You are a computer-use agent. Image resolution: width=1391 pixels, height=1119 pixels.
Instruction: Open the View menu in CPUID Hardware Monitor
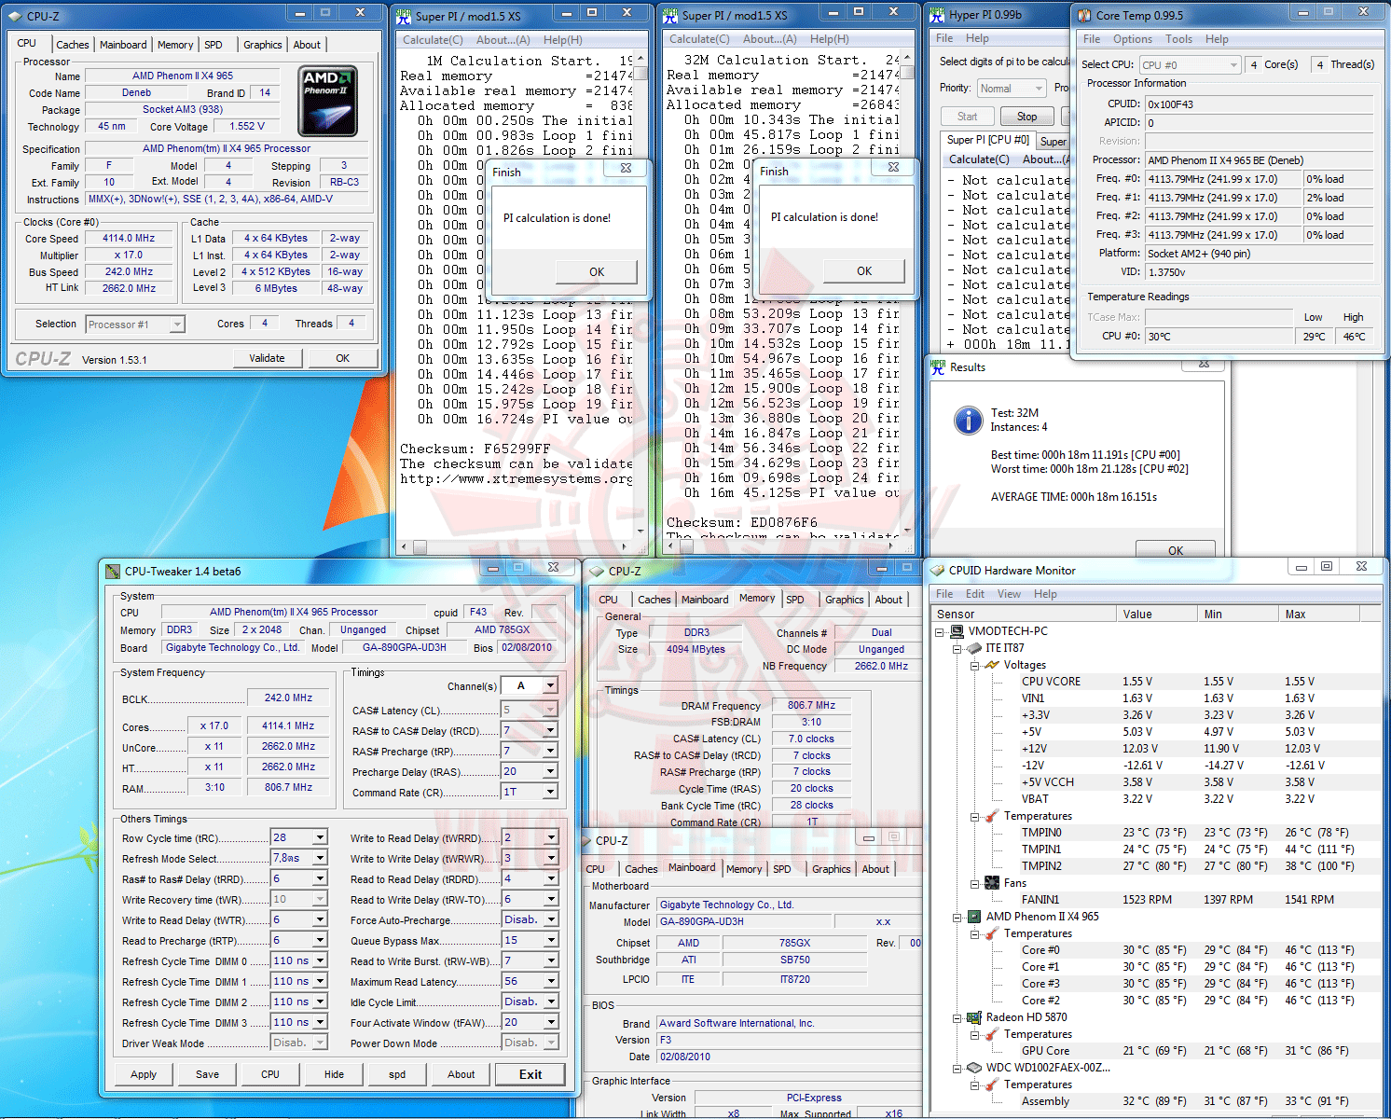1009,594
